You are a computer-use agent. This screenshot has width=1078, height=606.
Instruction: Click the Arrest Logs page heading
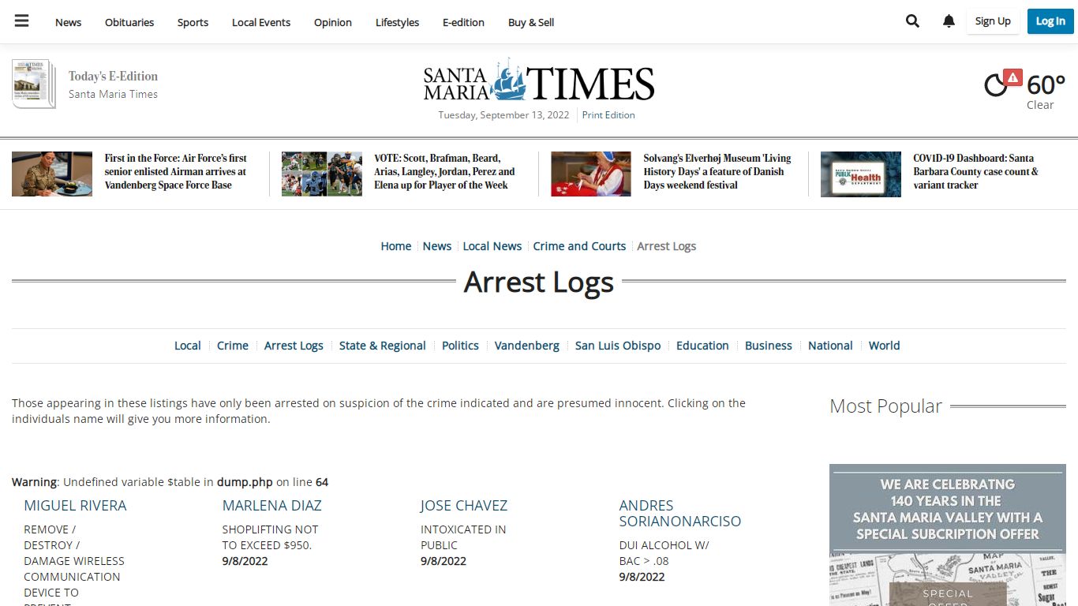click(539, 282)
